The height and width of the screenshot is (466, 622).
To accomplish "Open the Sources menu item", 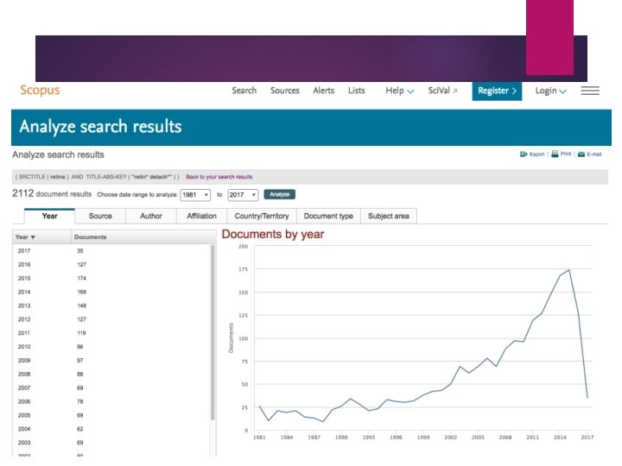I will [x=285, y=91].
